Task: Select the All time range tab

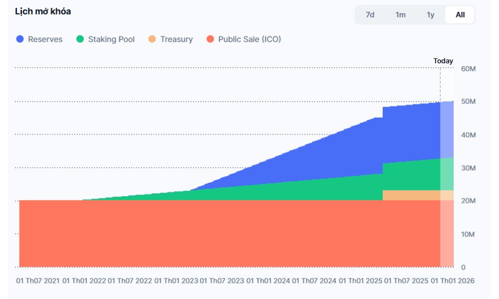Action: pos(460,15)
